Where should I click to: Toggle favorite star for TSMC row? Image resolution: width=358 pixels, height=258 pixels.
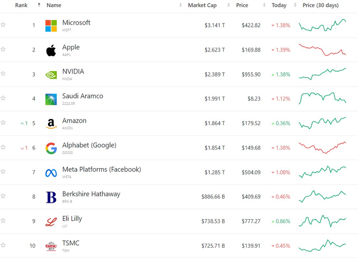pyautogui.click(x=3, y=245)
